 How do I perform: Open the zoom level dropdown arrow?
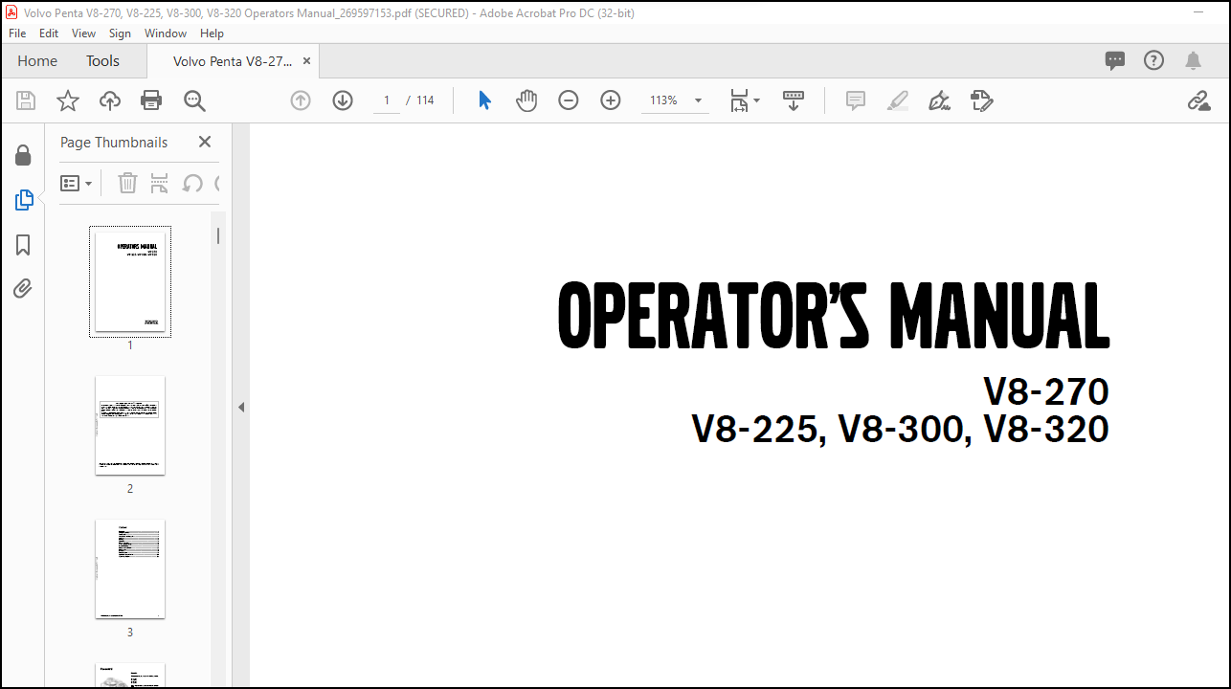pos(698,100)
